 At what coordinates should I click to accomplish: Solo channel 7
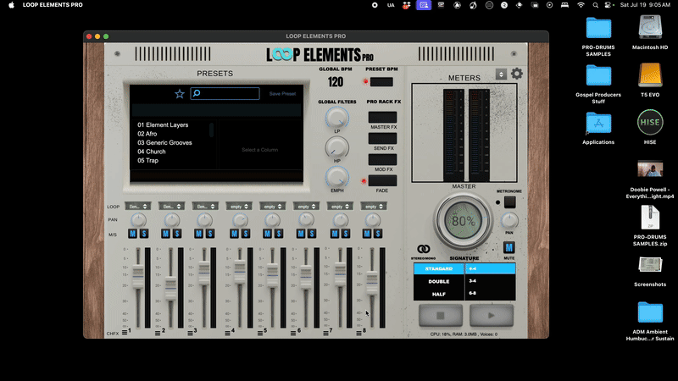pyautogui.click(x=346, y=234)
